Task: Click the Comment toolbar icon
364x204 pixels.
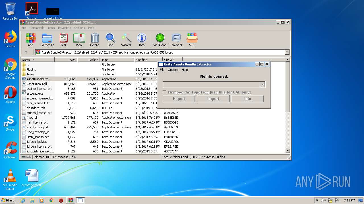Action: (x=176, y=40)
